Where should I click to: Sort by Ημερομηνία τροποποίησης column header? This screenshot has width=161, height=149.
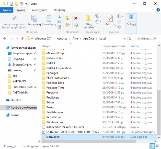coord(115,46)
